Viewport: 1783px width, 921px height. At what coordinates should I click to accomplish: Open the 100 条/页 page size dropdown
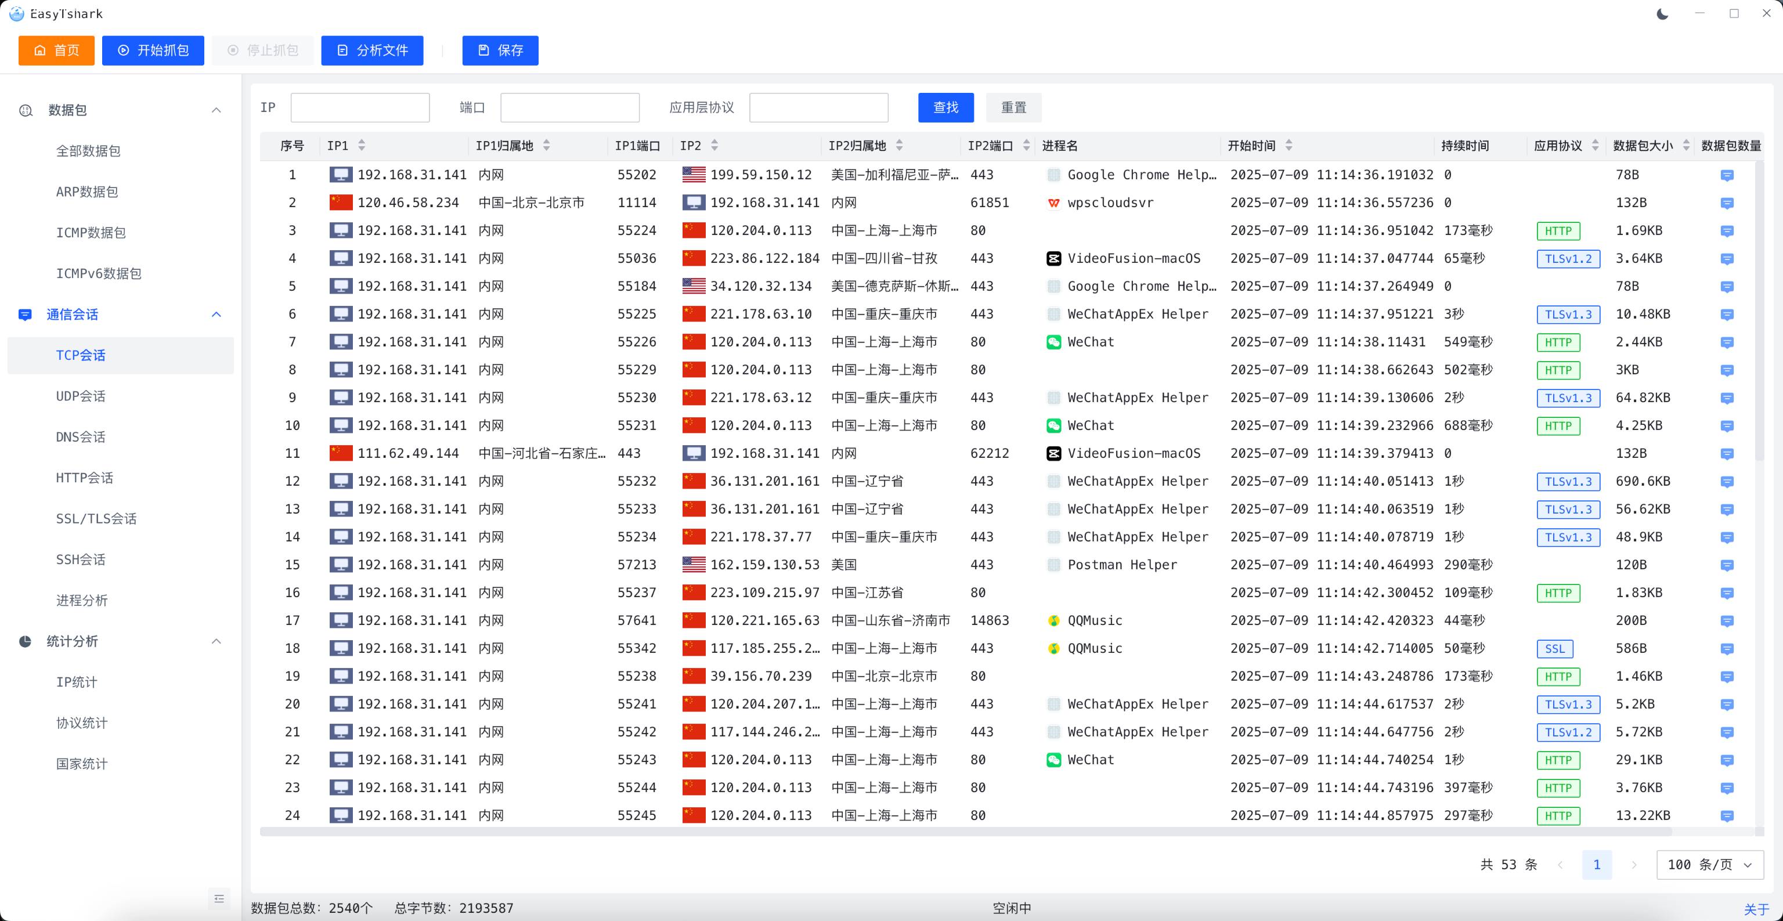pyautogui.click(x=1709, y=864)
